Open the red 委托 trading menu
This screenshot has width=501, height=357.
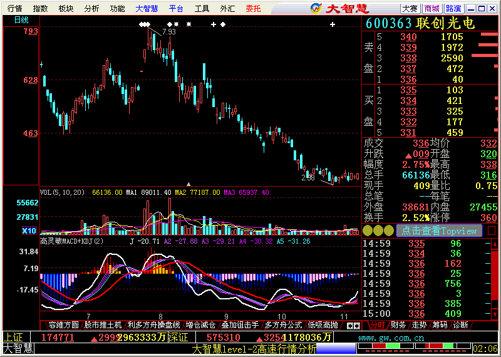[x=254, y=9]
